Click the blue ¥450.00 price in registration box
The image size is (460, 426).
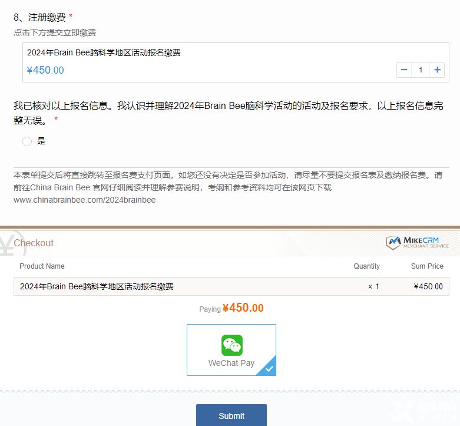[x=45, y=70]
